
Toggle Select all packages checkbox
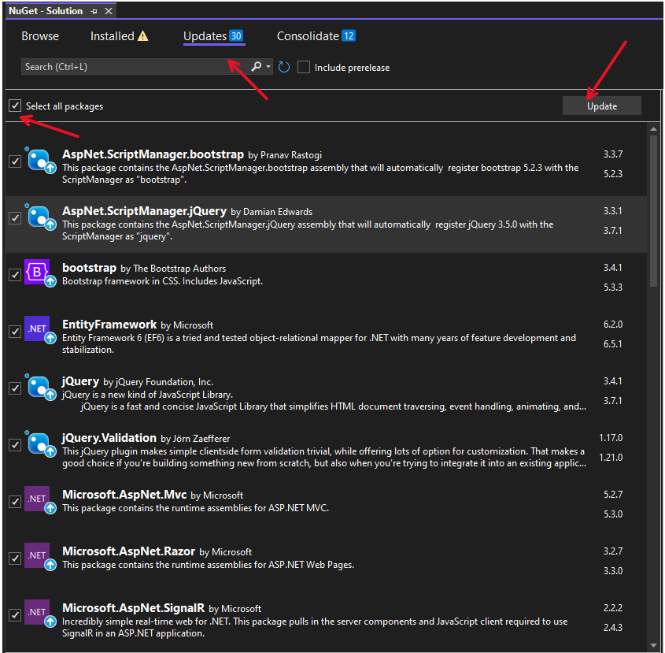click(15, 106)
